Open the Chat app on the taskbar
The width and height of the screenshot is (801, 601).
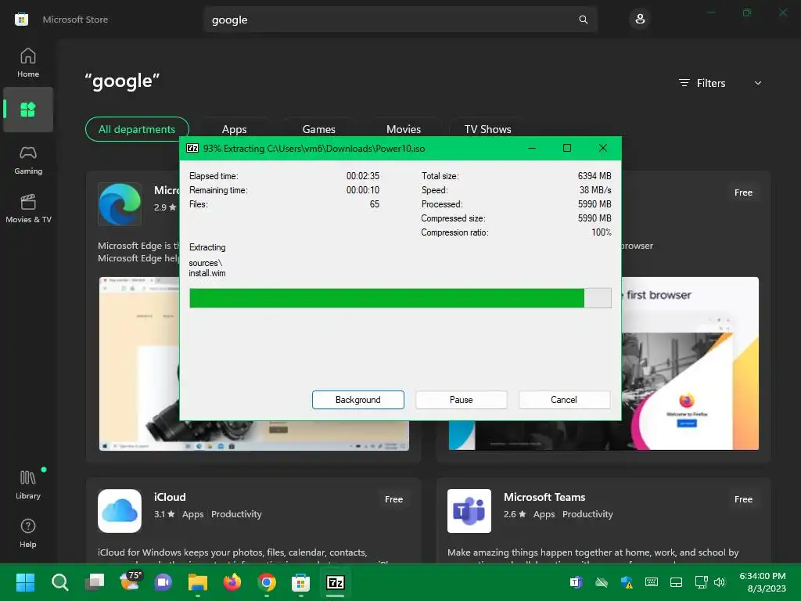(163, 582)
